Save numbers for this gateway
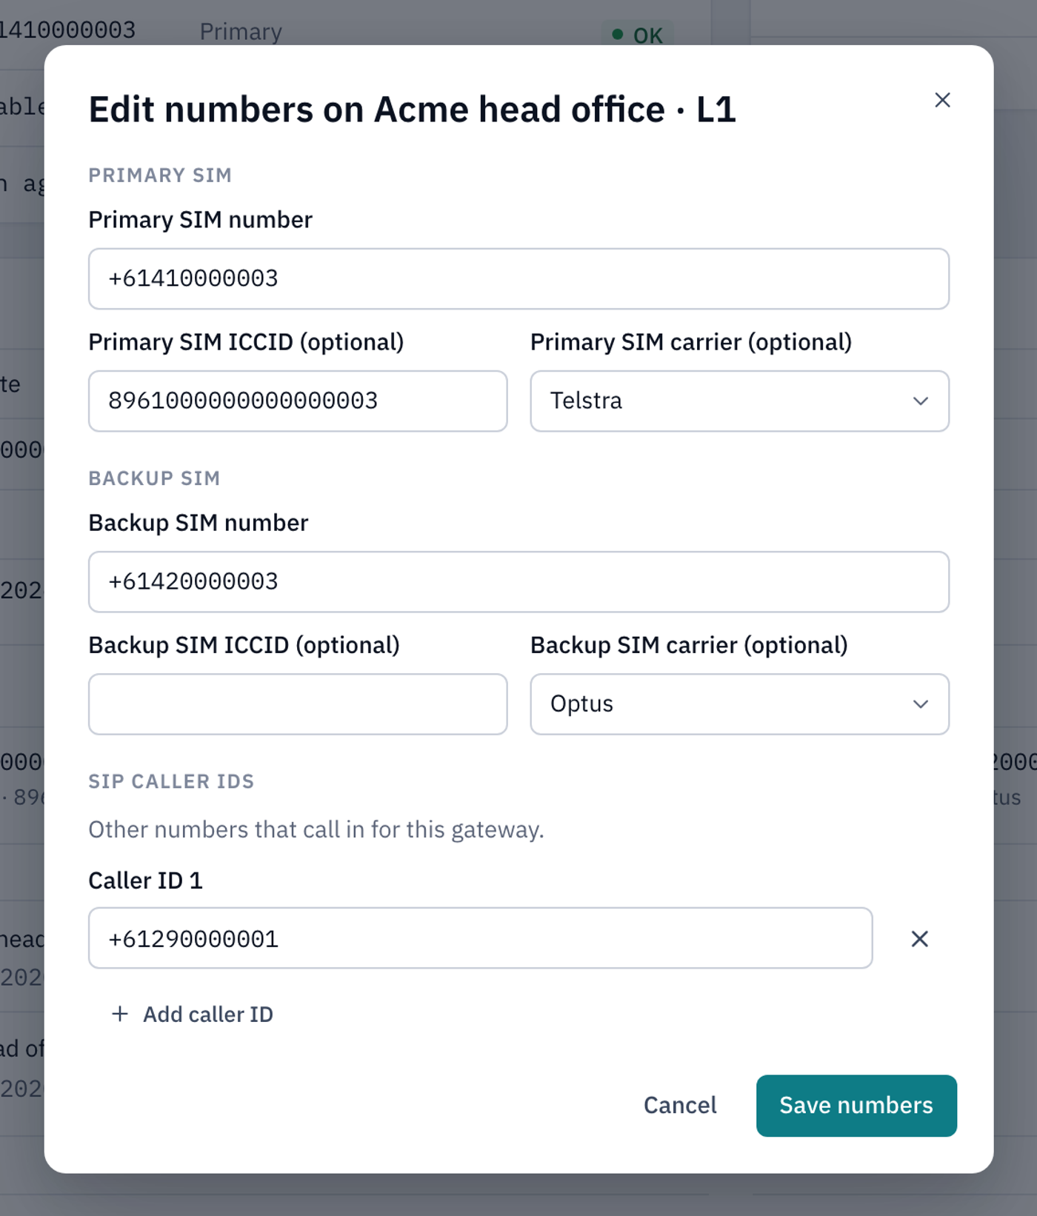The image size is (1037, 1216). click(856, 1105)
